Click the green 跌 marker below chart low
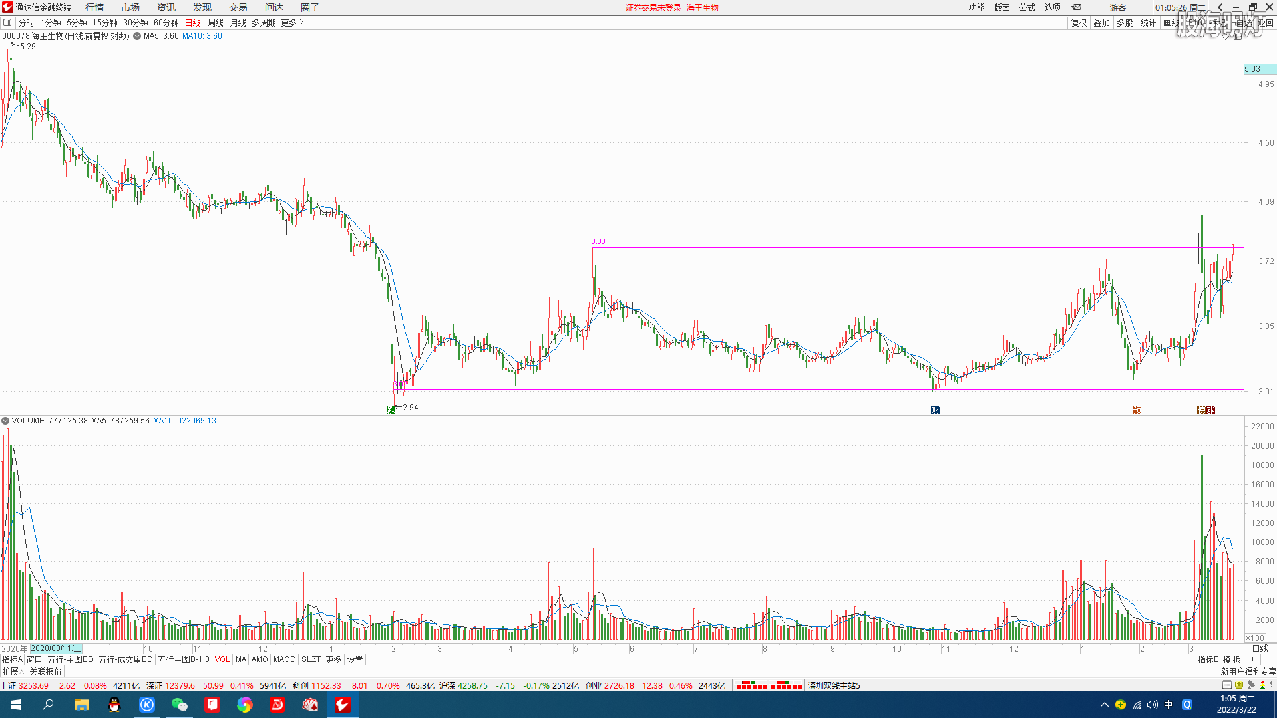Viewport: 1277px width, 718px height. click(391, 410)
